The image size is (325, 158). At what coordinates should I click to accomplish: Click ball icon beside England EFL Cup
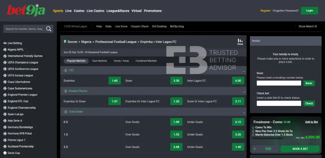point(5,101)
